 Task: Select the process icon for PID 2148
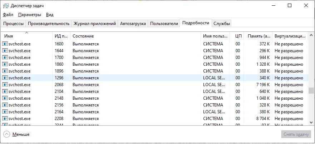[5, 98]
